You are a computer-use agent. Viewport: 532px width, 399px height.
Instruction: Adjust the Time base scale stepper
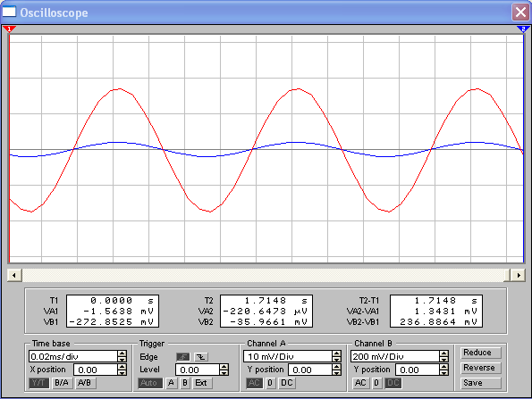[x=122, y=356]
